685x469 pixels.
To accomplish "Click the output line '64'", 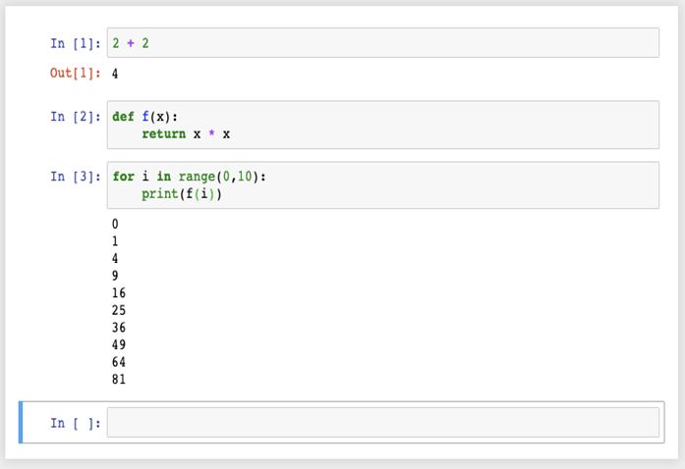I will coord(119,362).
